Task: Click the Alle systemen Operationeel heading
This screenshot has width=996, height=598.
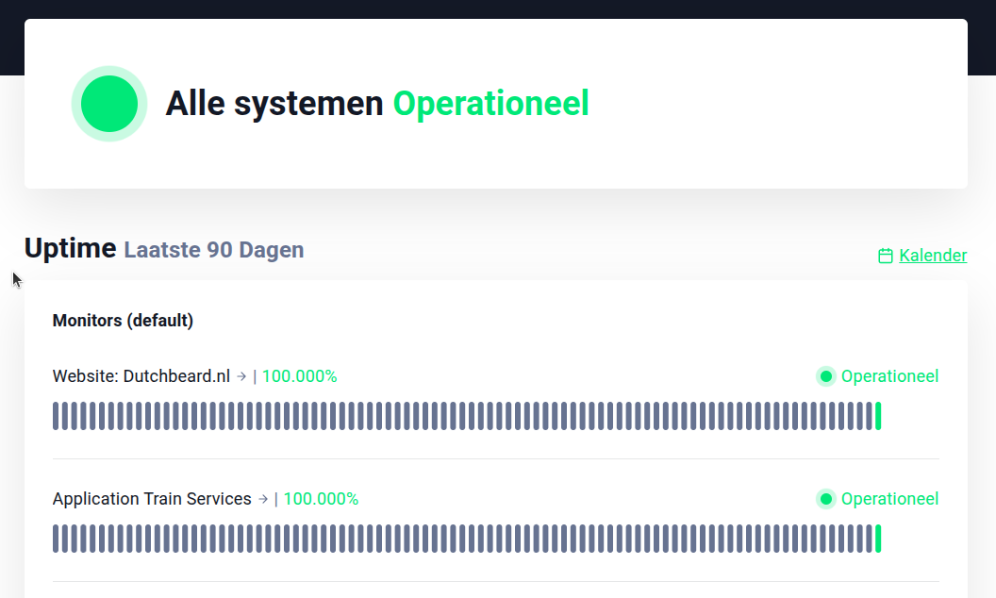Action: (x=377, y=104)
